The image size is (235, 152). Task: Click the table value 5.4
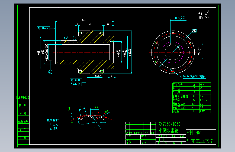[202, 96]
